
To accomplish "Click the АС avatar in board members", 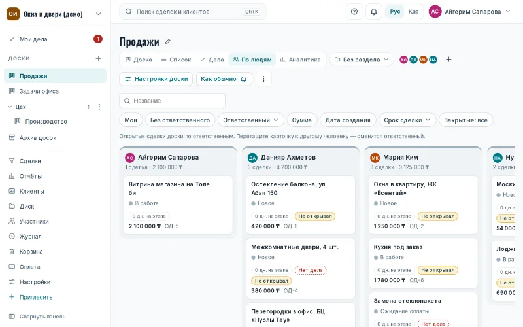I will [x=403, y=60].
